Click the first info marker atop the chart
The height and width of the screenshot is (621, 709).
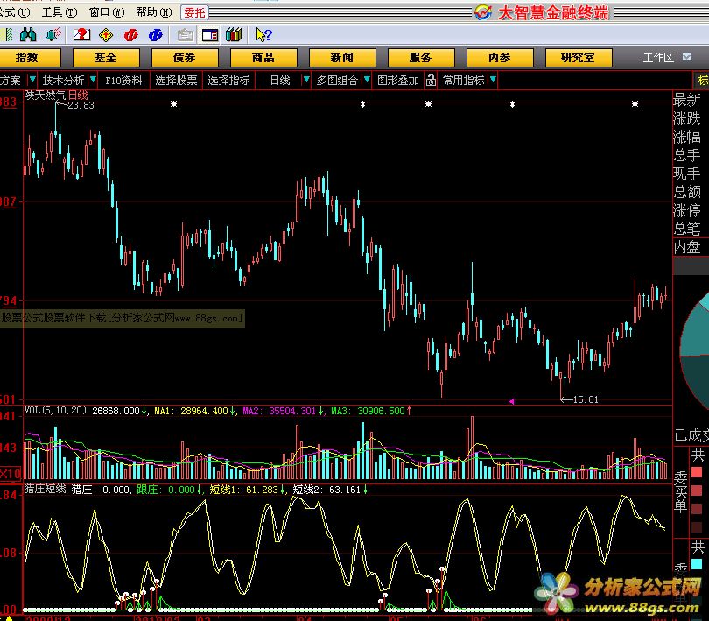[x=173, y=104]
